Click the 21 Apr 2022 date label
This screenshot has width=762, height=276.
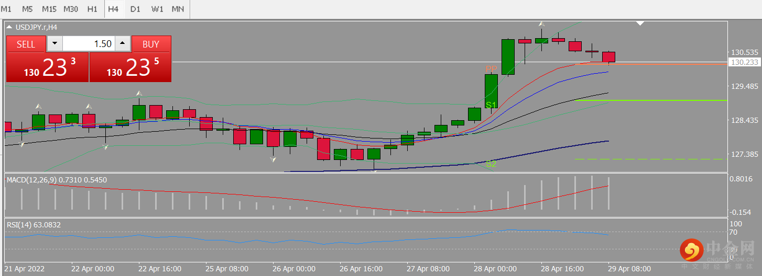[x=25, y=269]
